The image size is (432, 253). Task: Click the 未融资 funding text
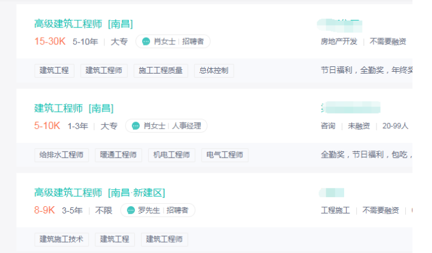[x=359, y=126]
